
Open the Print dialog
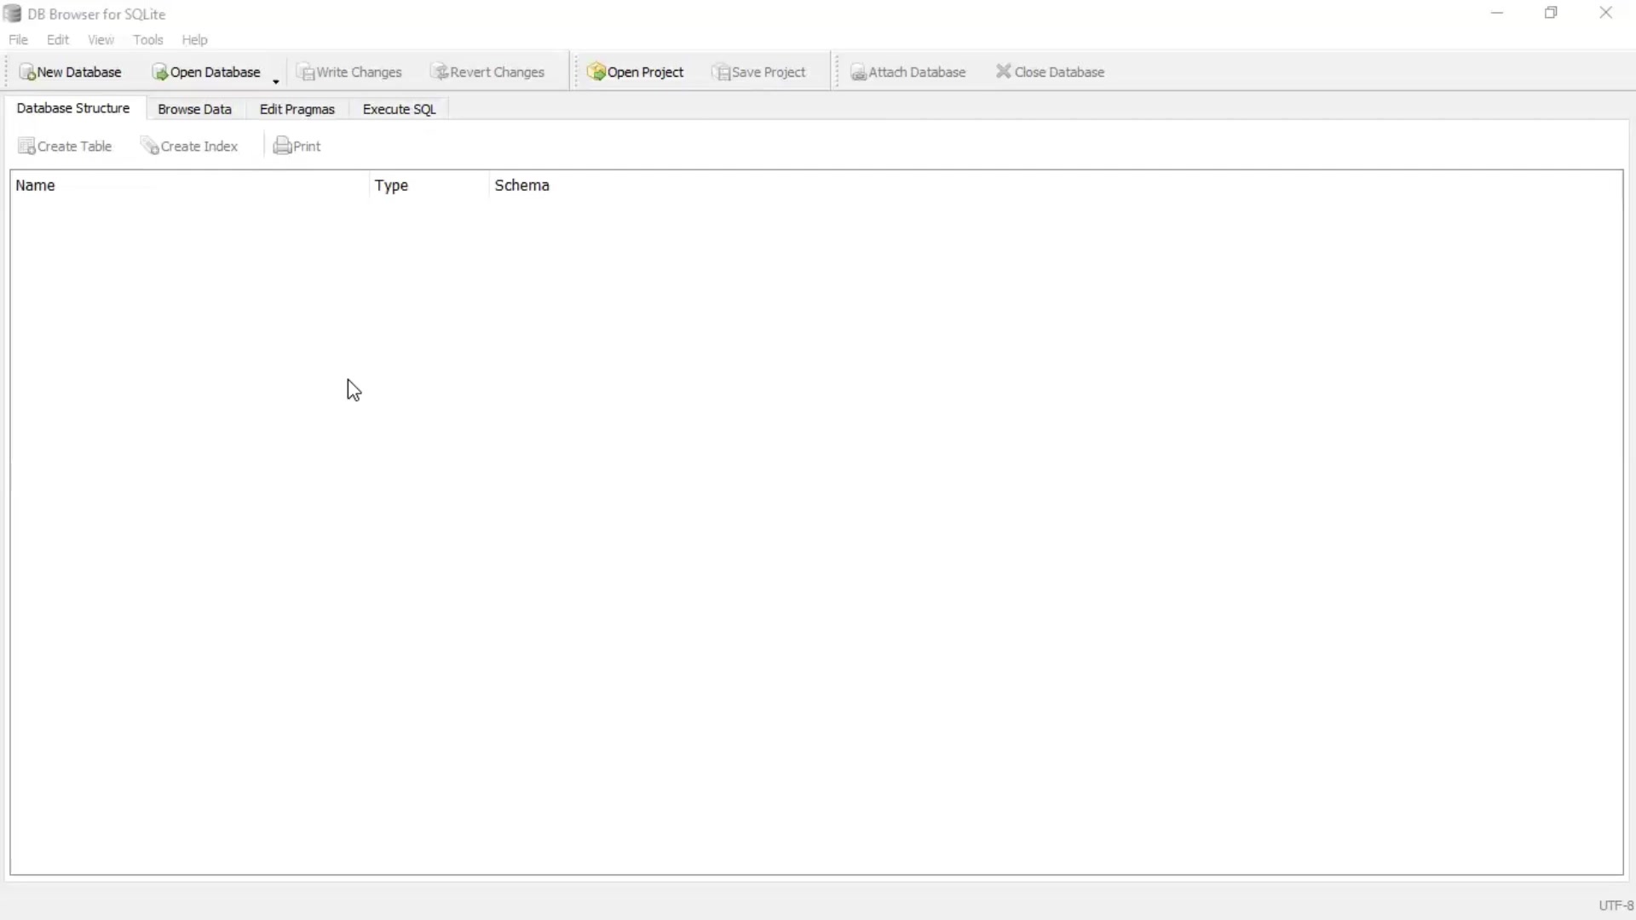point(297,146)
